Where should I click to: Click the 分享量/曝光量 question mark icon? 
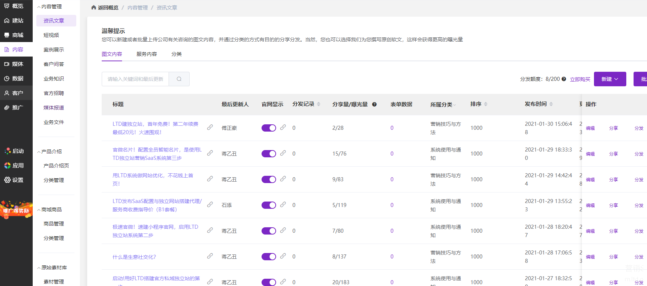[374, 104]
